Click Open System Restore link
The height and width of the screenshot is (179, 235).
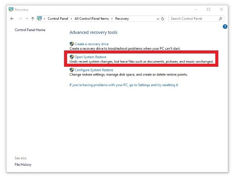90,57
